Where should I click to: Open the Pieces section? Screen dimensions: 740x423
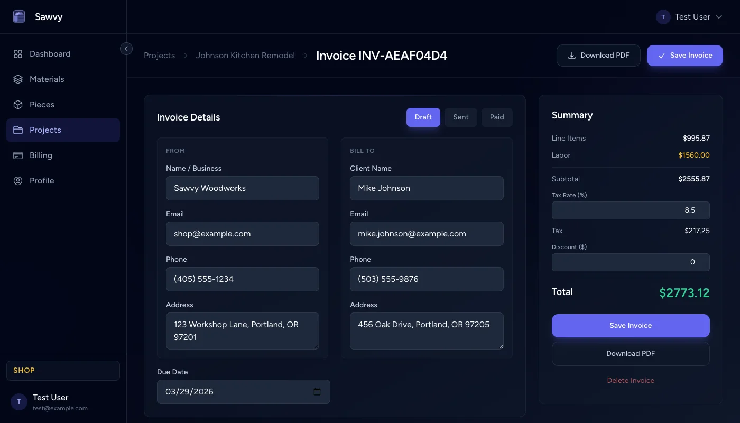pyautogui.click(x=42, y=104)
